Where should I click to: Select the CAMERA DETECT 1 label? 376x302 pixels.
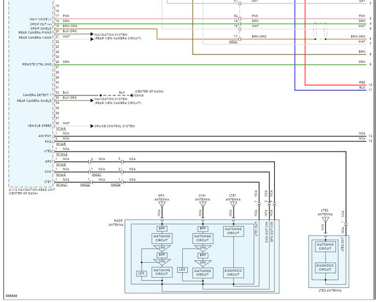pyautogui.click(x=37, y=95)
